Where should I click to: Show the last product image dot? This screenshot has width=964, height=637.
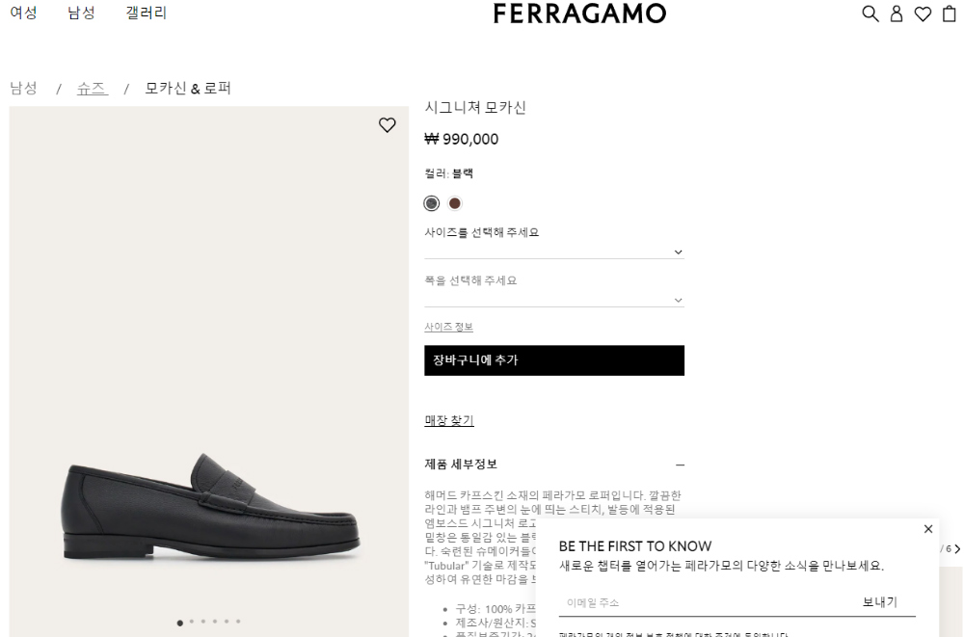pos(238,622)
